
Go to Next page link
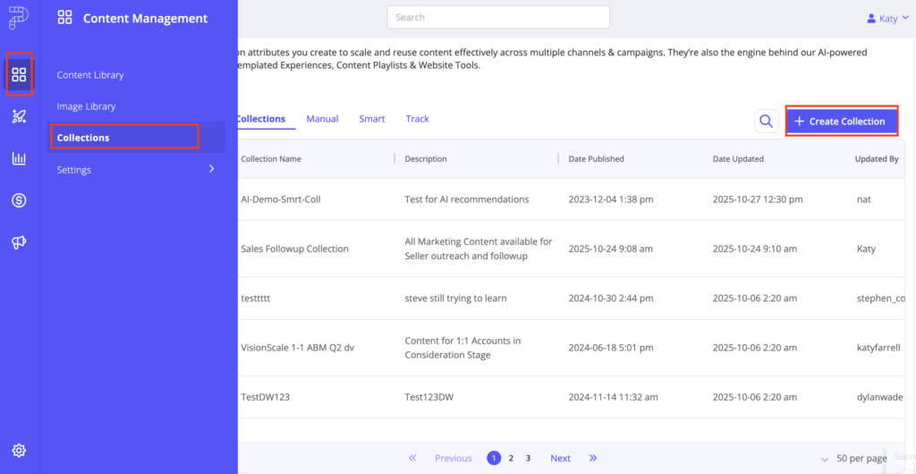tap(560, 458)
